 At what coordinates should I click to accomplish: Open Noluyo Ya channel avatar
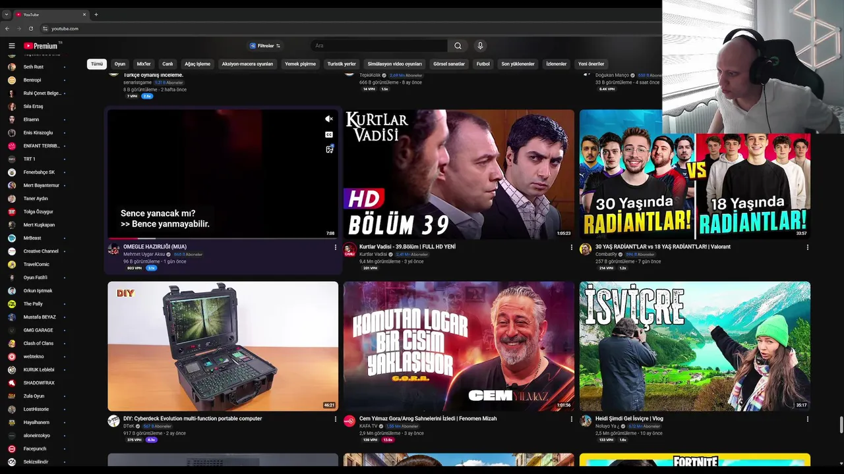[586, 421]
